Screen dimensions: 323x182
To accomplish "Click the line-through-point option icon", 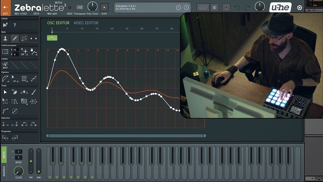I will pos(34,79).
